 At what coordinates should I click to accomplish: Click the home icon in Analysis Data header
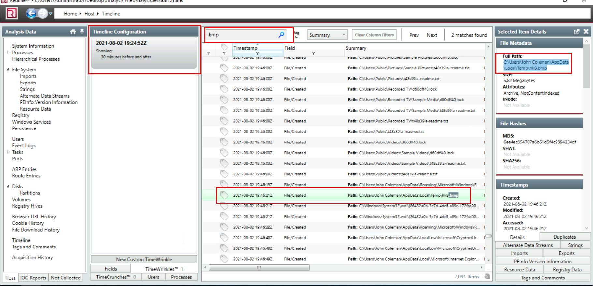click(x=73, y=32)
